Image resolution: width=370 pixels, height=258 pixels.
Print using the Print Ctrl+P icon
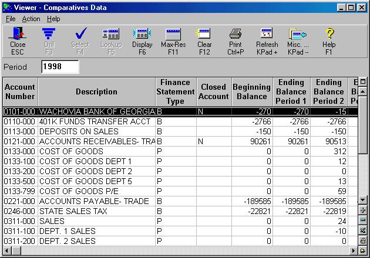pyautogui.click(x=236, y=39)
